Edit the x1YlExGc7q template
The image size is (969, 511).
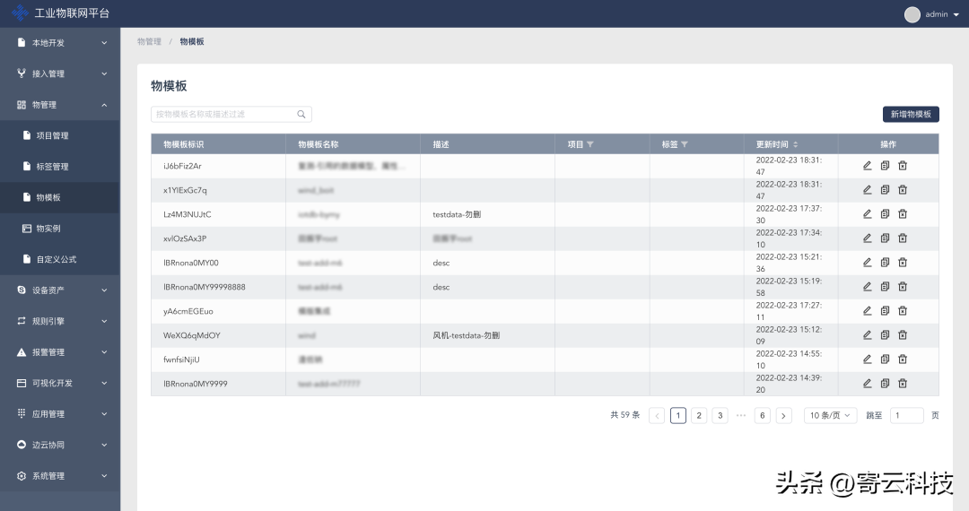tap(867, 189)
